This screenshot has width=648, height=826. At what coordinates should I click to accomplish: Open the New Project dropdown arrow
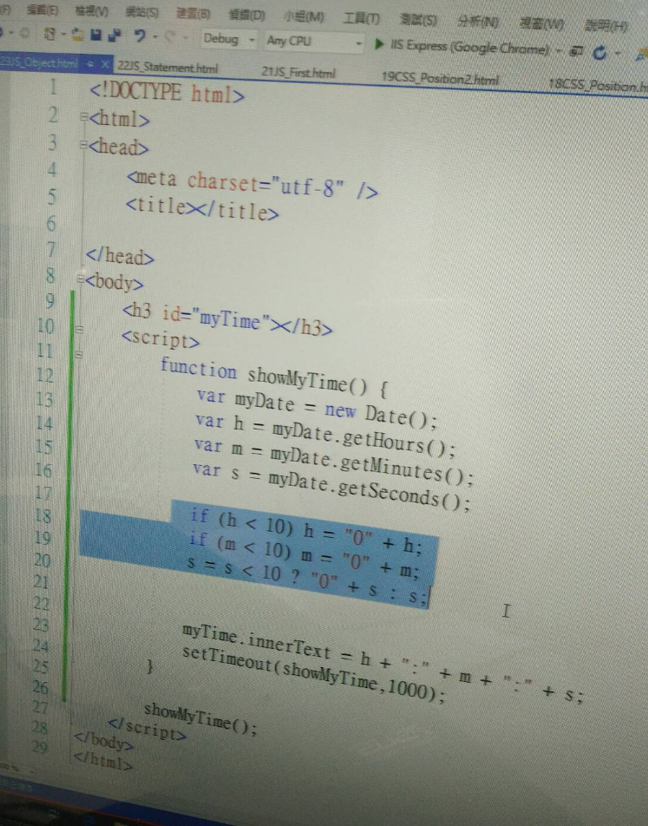[62, 35]
